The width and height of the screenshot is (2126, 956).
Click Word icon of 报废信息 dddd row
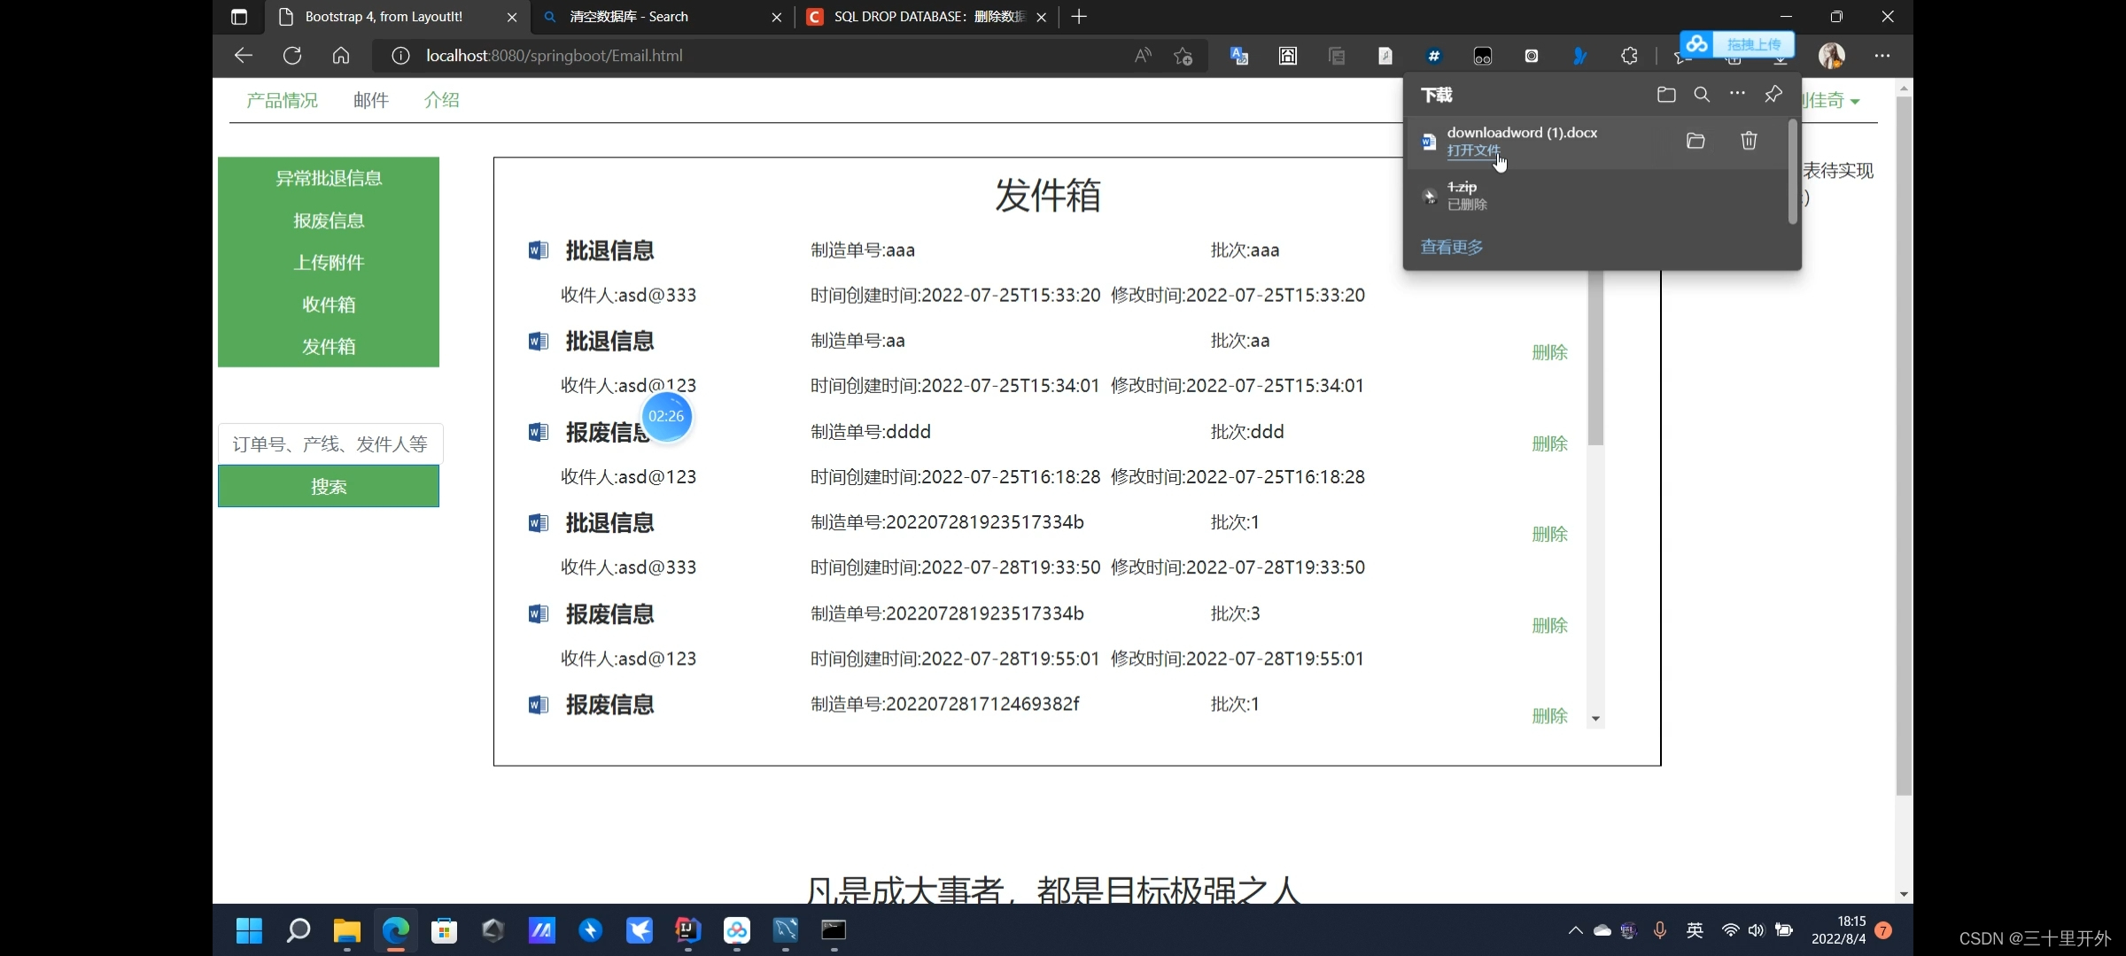click(x=539, y=432)
